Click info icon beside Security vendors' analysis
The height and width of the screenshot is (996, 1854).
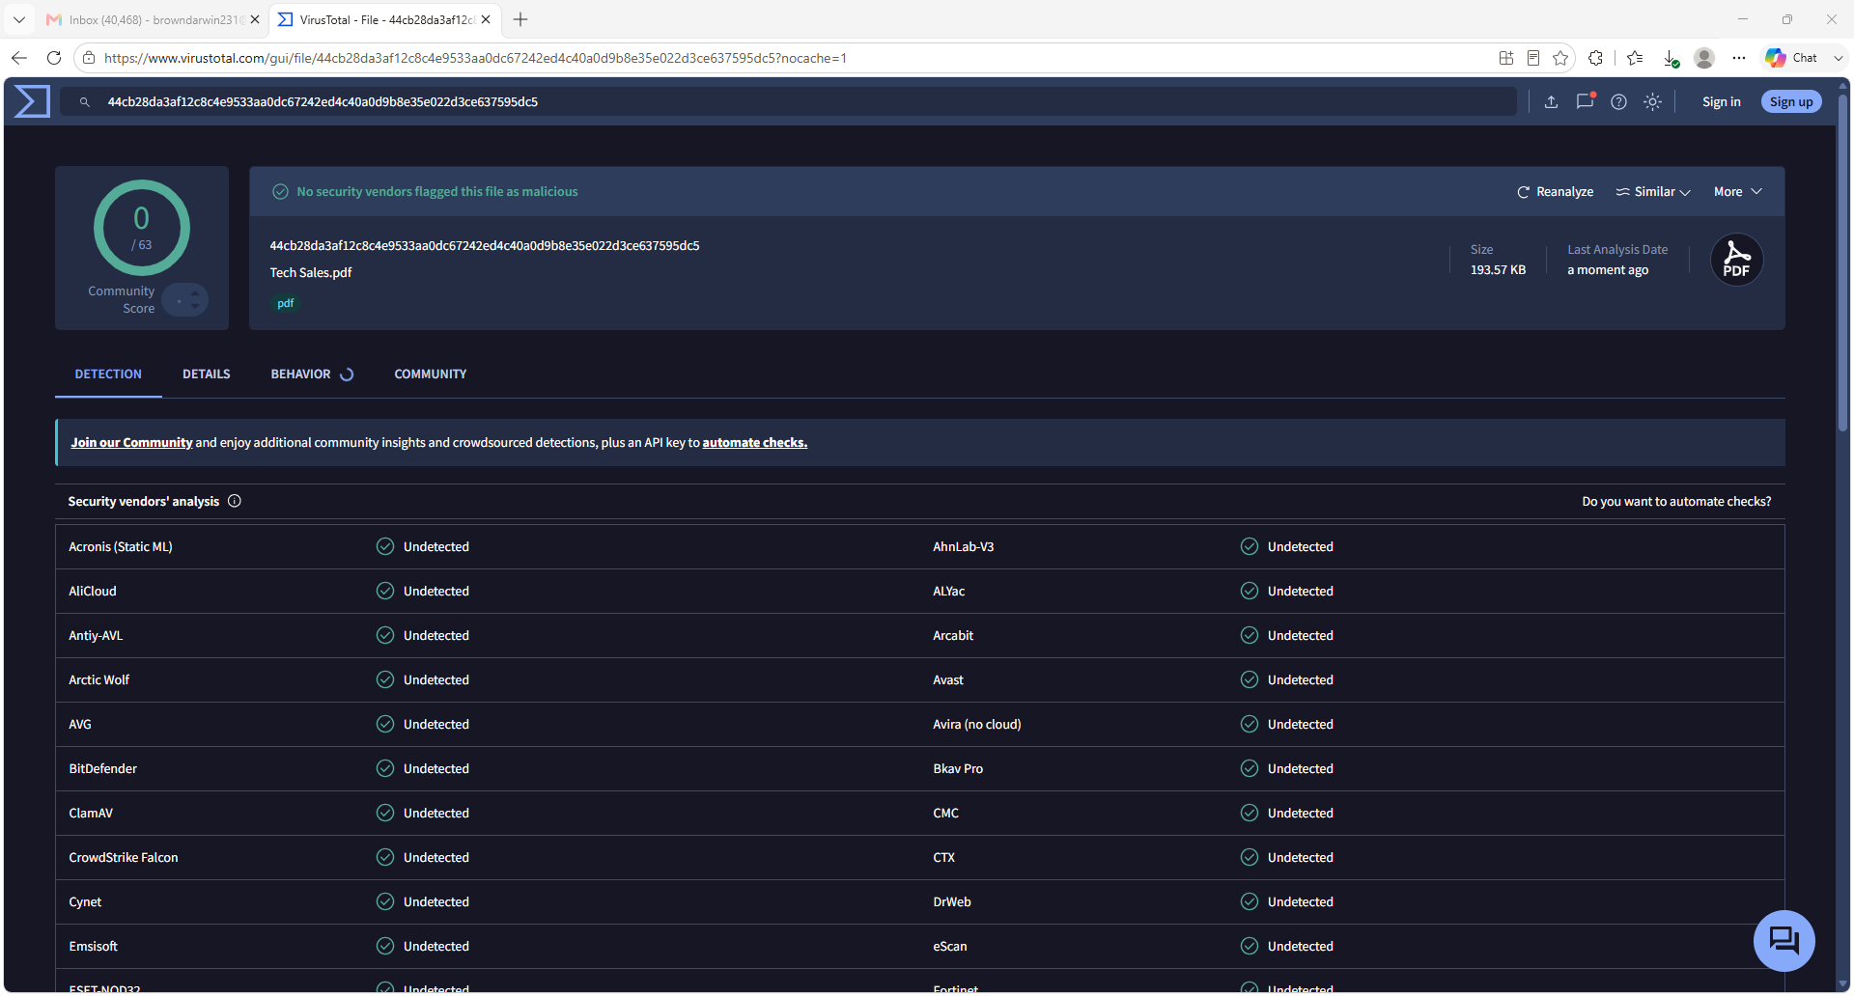pyautogui.click(x=235, y=501)
